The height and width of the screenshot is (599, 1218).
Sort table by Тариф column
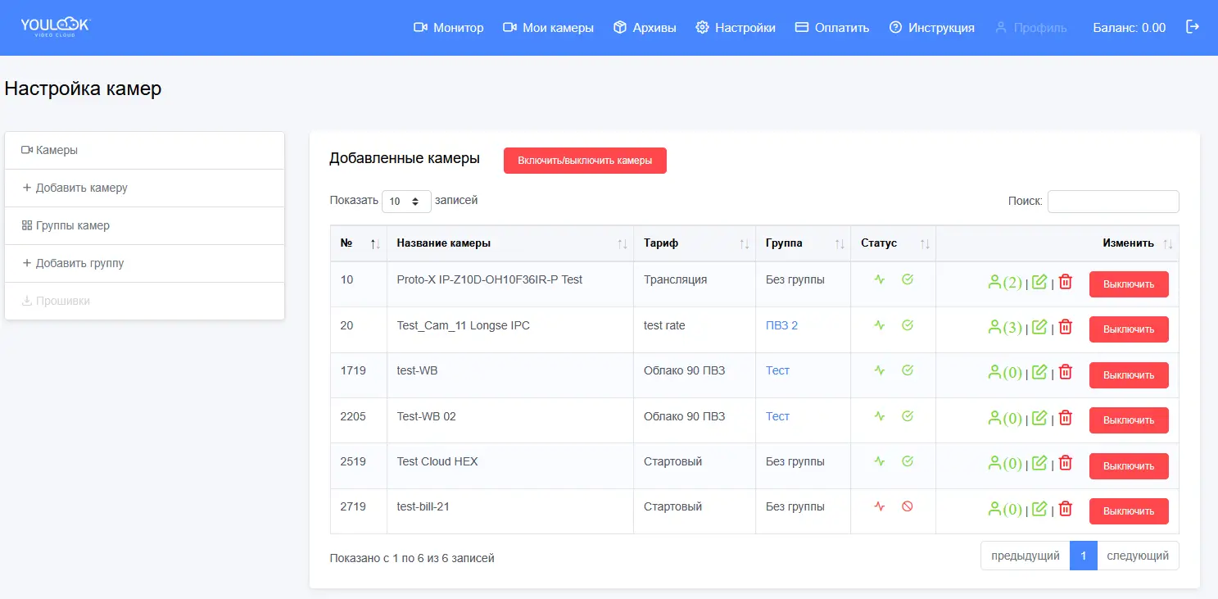(695, 243)
